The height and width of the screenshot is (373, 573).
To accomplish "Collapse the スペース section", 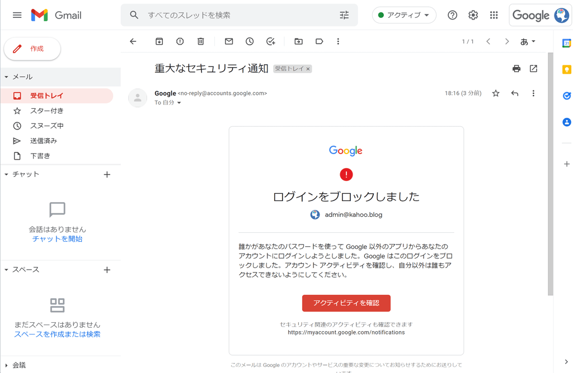I will 6,270.
